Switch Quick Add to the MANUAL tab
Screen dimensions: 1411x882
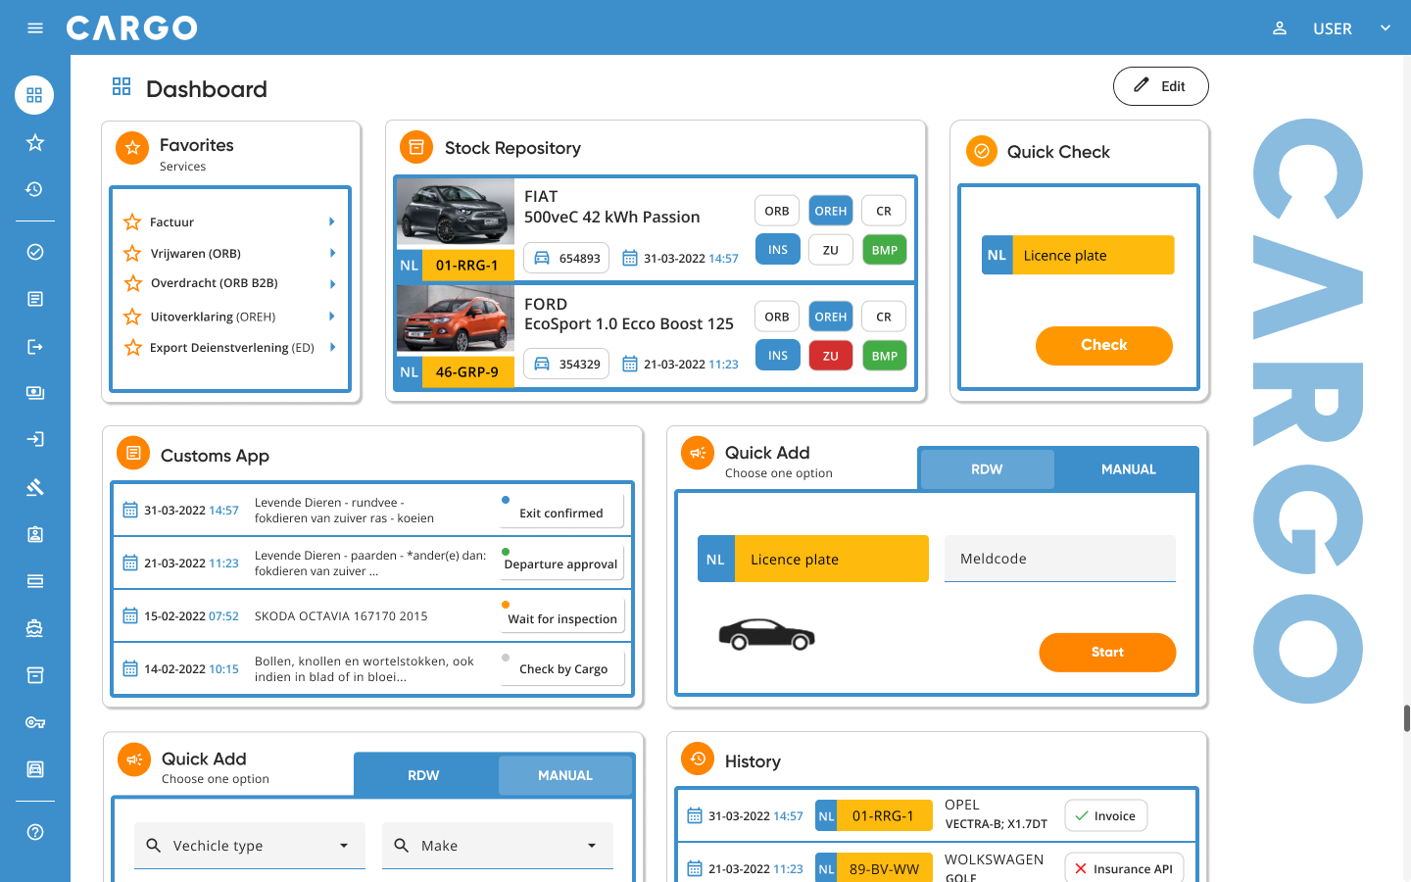pyautogui.click(x=1127, y=469)
